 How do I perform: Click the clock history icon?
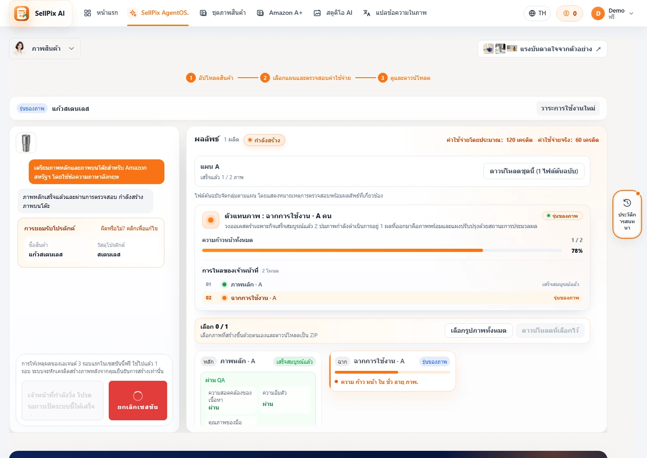627,203
